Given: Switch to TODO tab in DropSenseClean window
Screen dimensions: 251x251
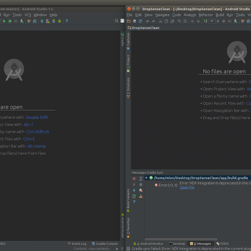Looking at the screenshot, I should pos(223,243).
